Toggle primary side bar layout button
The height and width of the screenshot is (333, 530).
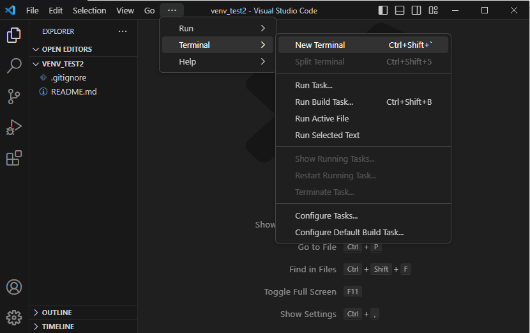pos(383,10)
